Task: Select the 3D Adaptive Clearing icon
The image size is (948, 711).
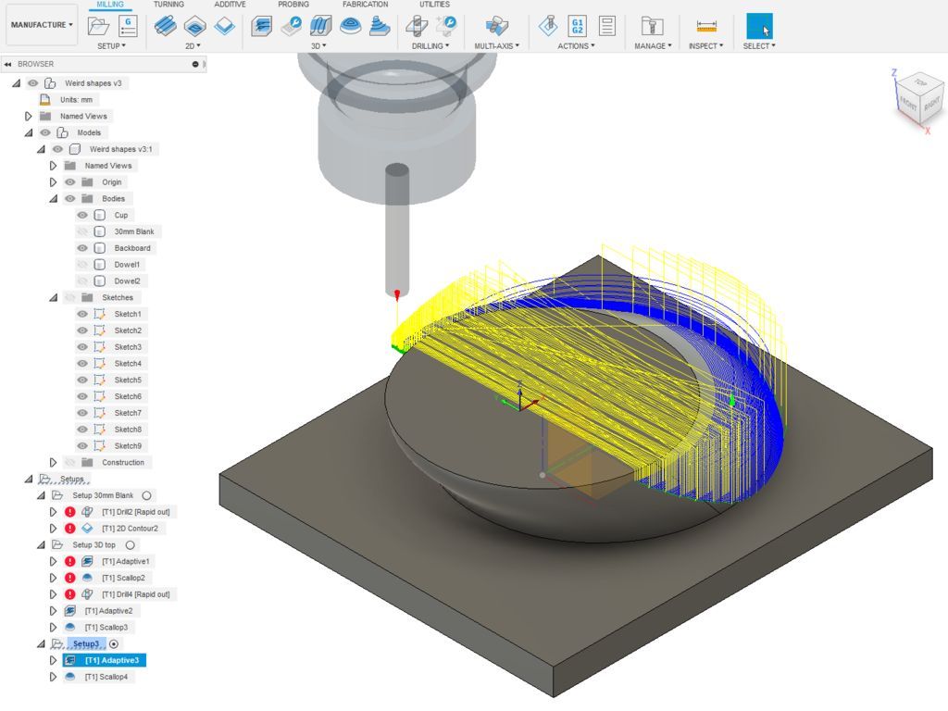Action: click(262, 25)
